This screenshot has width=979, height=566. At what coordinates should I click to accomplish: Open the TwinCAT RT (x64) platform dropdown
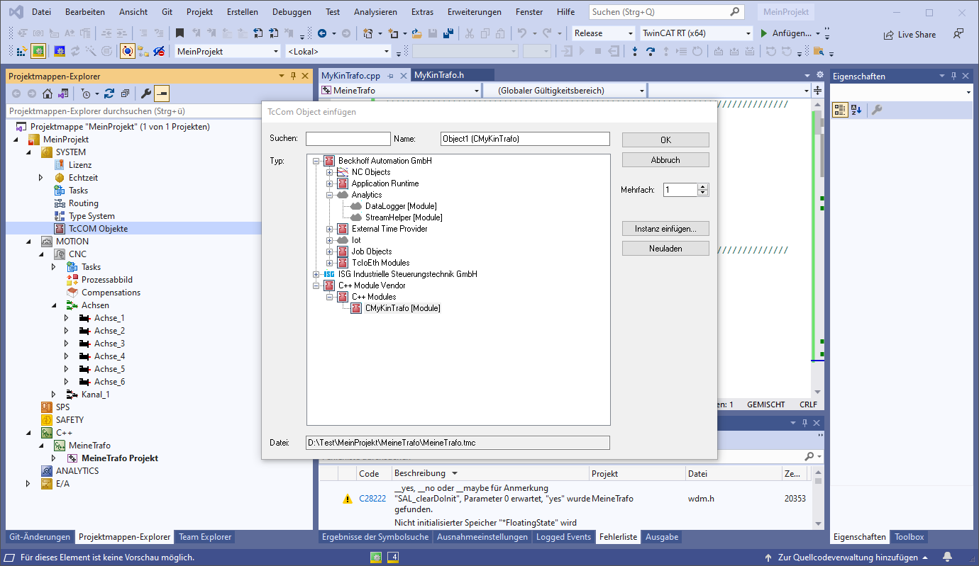point(695,33)
